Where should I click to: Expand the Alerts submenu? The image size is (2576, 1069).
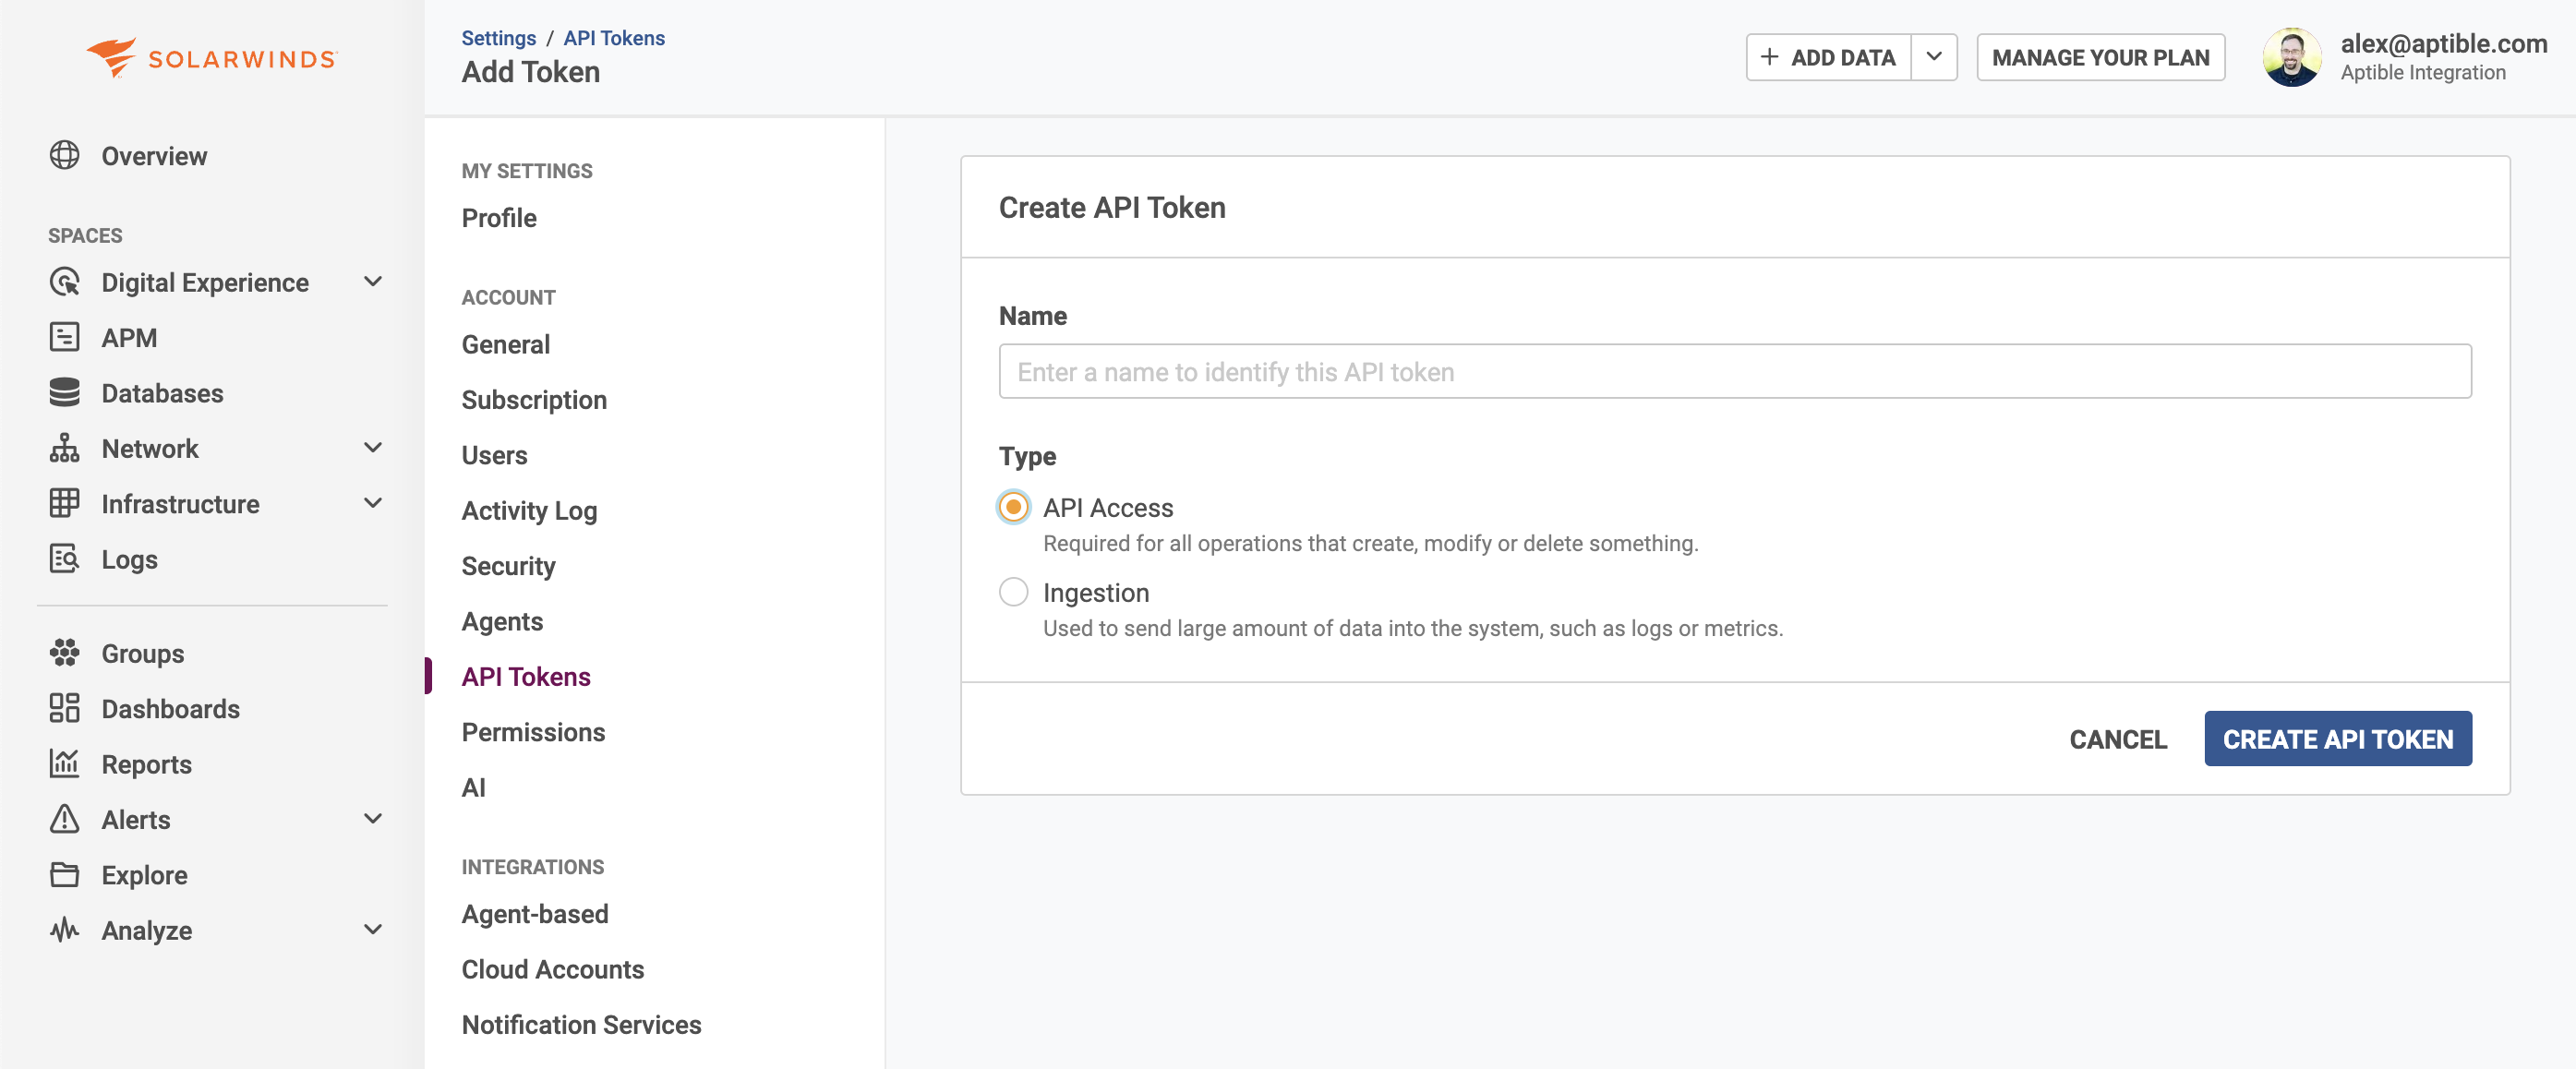tap(373, 819)
